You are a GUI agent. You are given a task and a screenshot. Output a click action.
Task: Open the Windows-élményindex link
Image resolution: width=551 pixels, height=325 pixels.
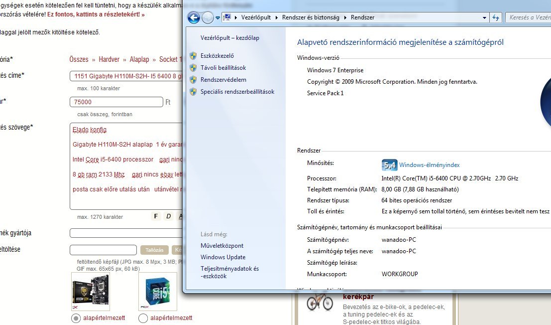pyautogui.click(x=429, y=164)
